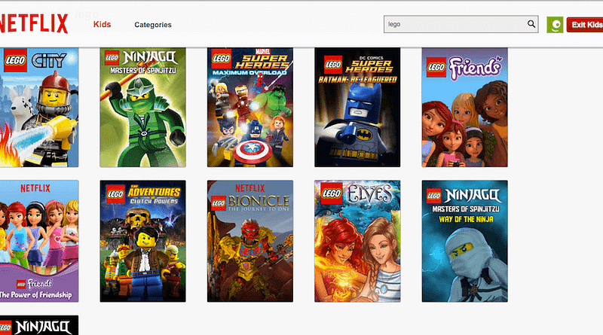Image resolution: width=603 pixels, height=335 pixels.
Task: Open the LEGO City title
Action: pyautogui.click(x=39, y=107)
